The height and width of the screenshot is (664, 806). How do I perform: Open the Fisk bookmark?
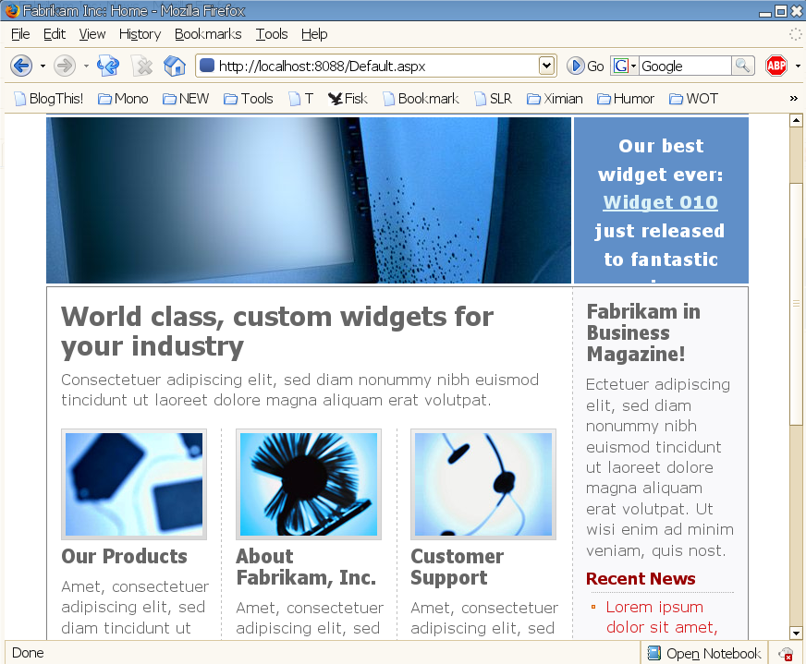[x=348, y=99]
